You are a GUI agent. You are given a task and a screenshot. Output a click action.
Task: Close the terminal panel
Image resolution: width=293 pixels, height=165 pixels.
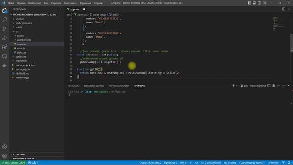[288, 86]
